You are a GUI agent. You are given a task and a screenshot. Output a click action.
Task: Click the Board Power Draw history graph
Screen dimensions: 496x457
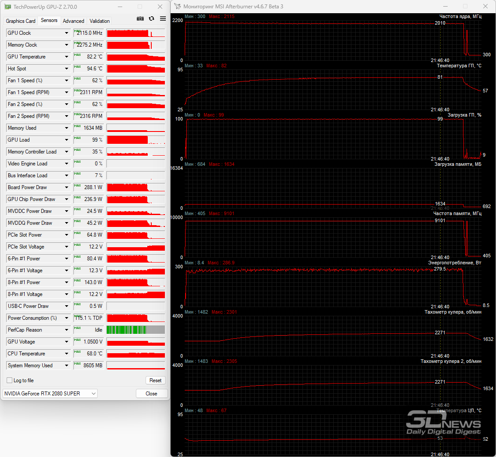click(x=136, y=187)
